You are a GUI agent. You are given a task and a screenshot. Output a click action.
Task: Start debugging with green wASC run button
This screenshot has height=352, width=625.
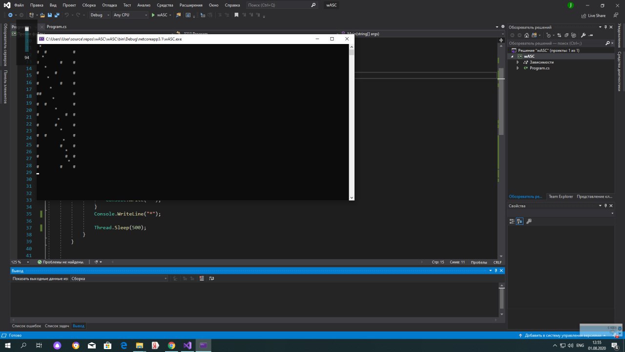[x=160, y=15]
